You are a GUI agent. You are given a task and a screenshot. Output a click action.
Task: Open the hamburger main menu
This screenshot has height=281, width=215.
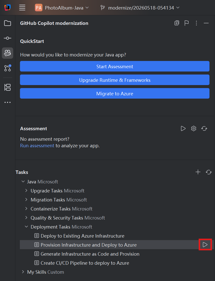[22, 8]
